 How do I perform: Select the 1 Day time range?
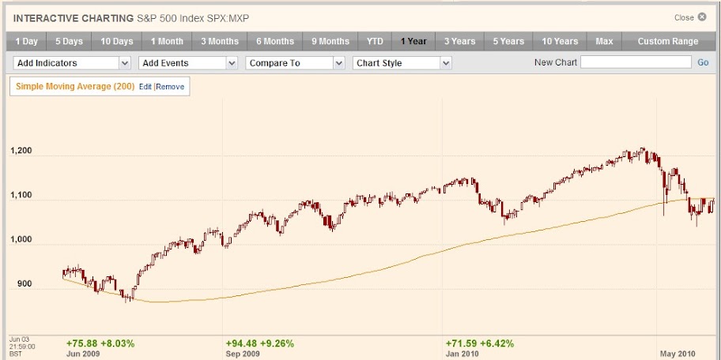click(26, 41)
